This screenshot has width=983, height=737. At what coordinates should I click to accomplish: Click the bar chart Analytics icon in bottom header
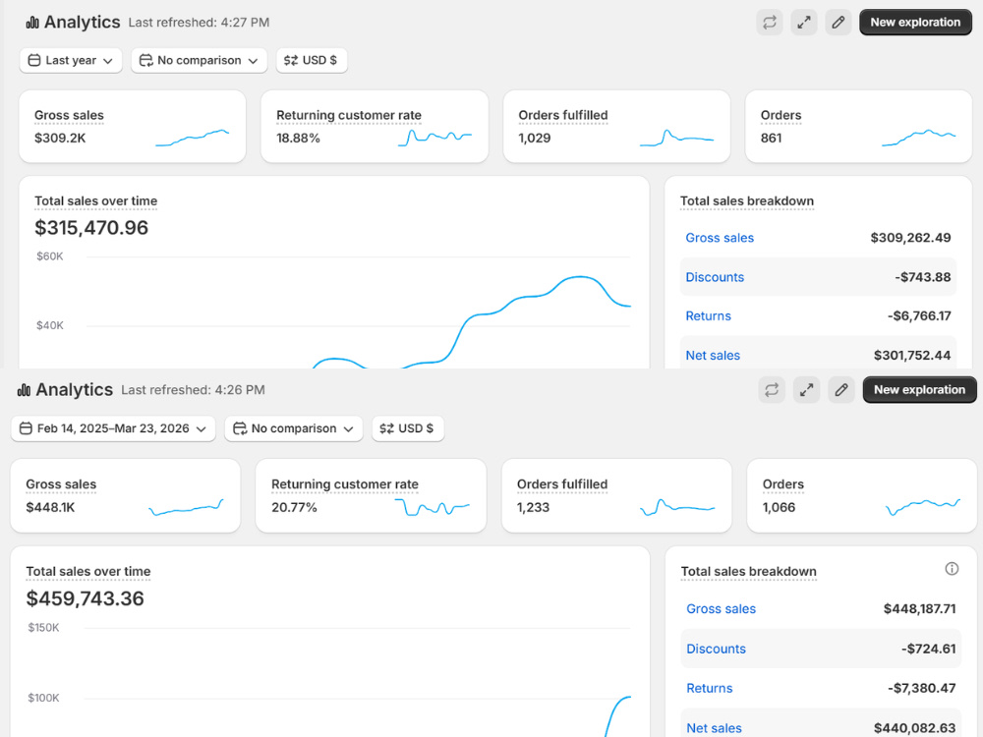[24, 390]
